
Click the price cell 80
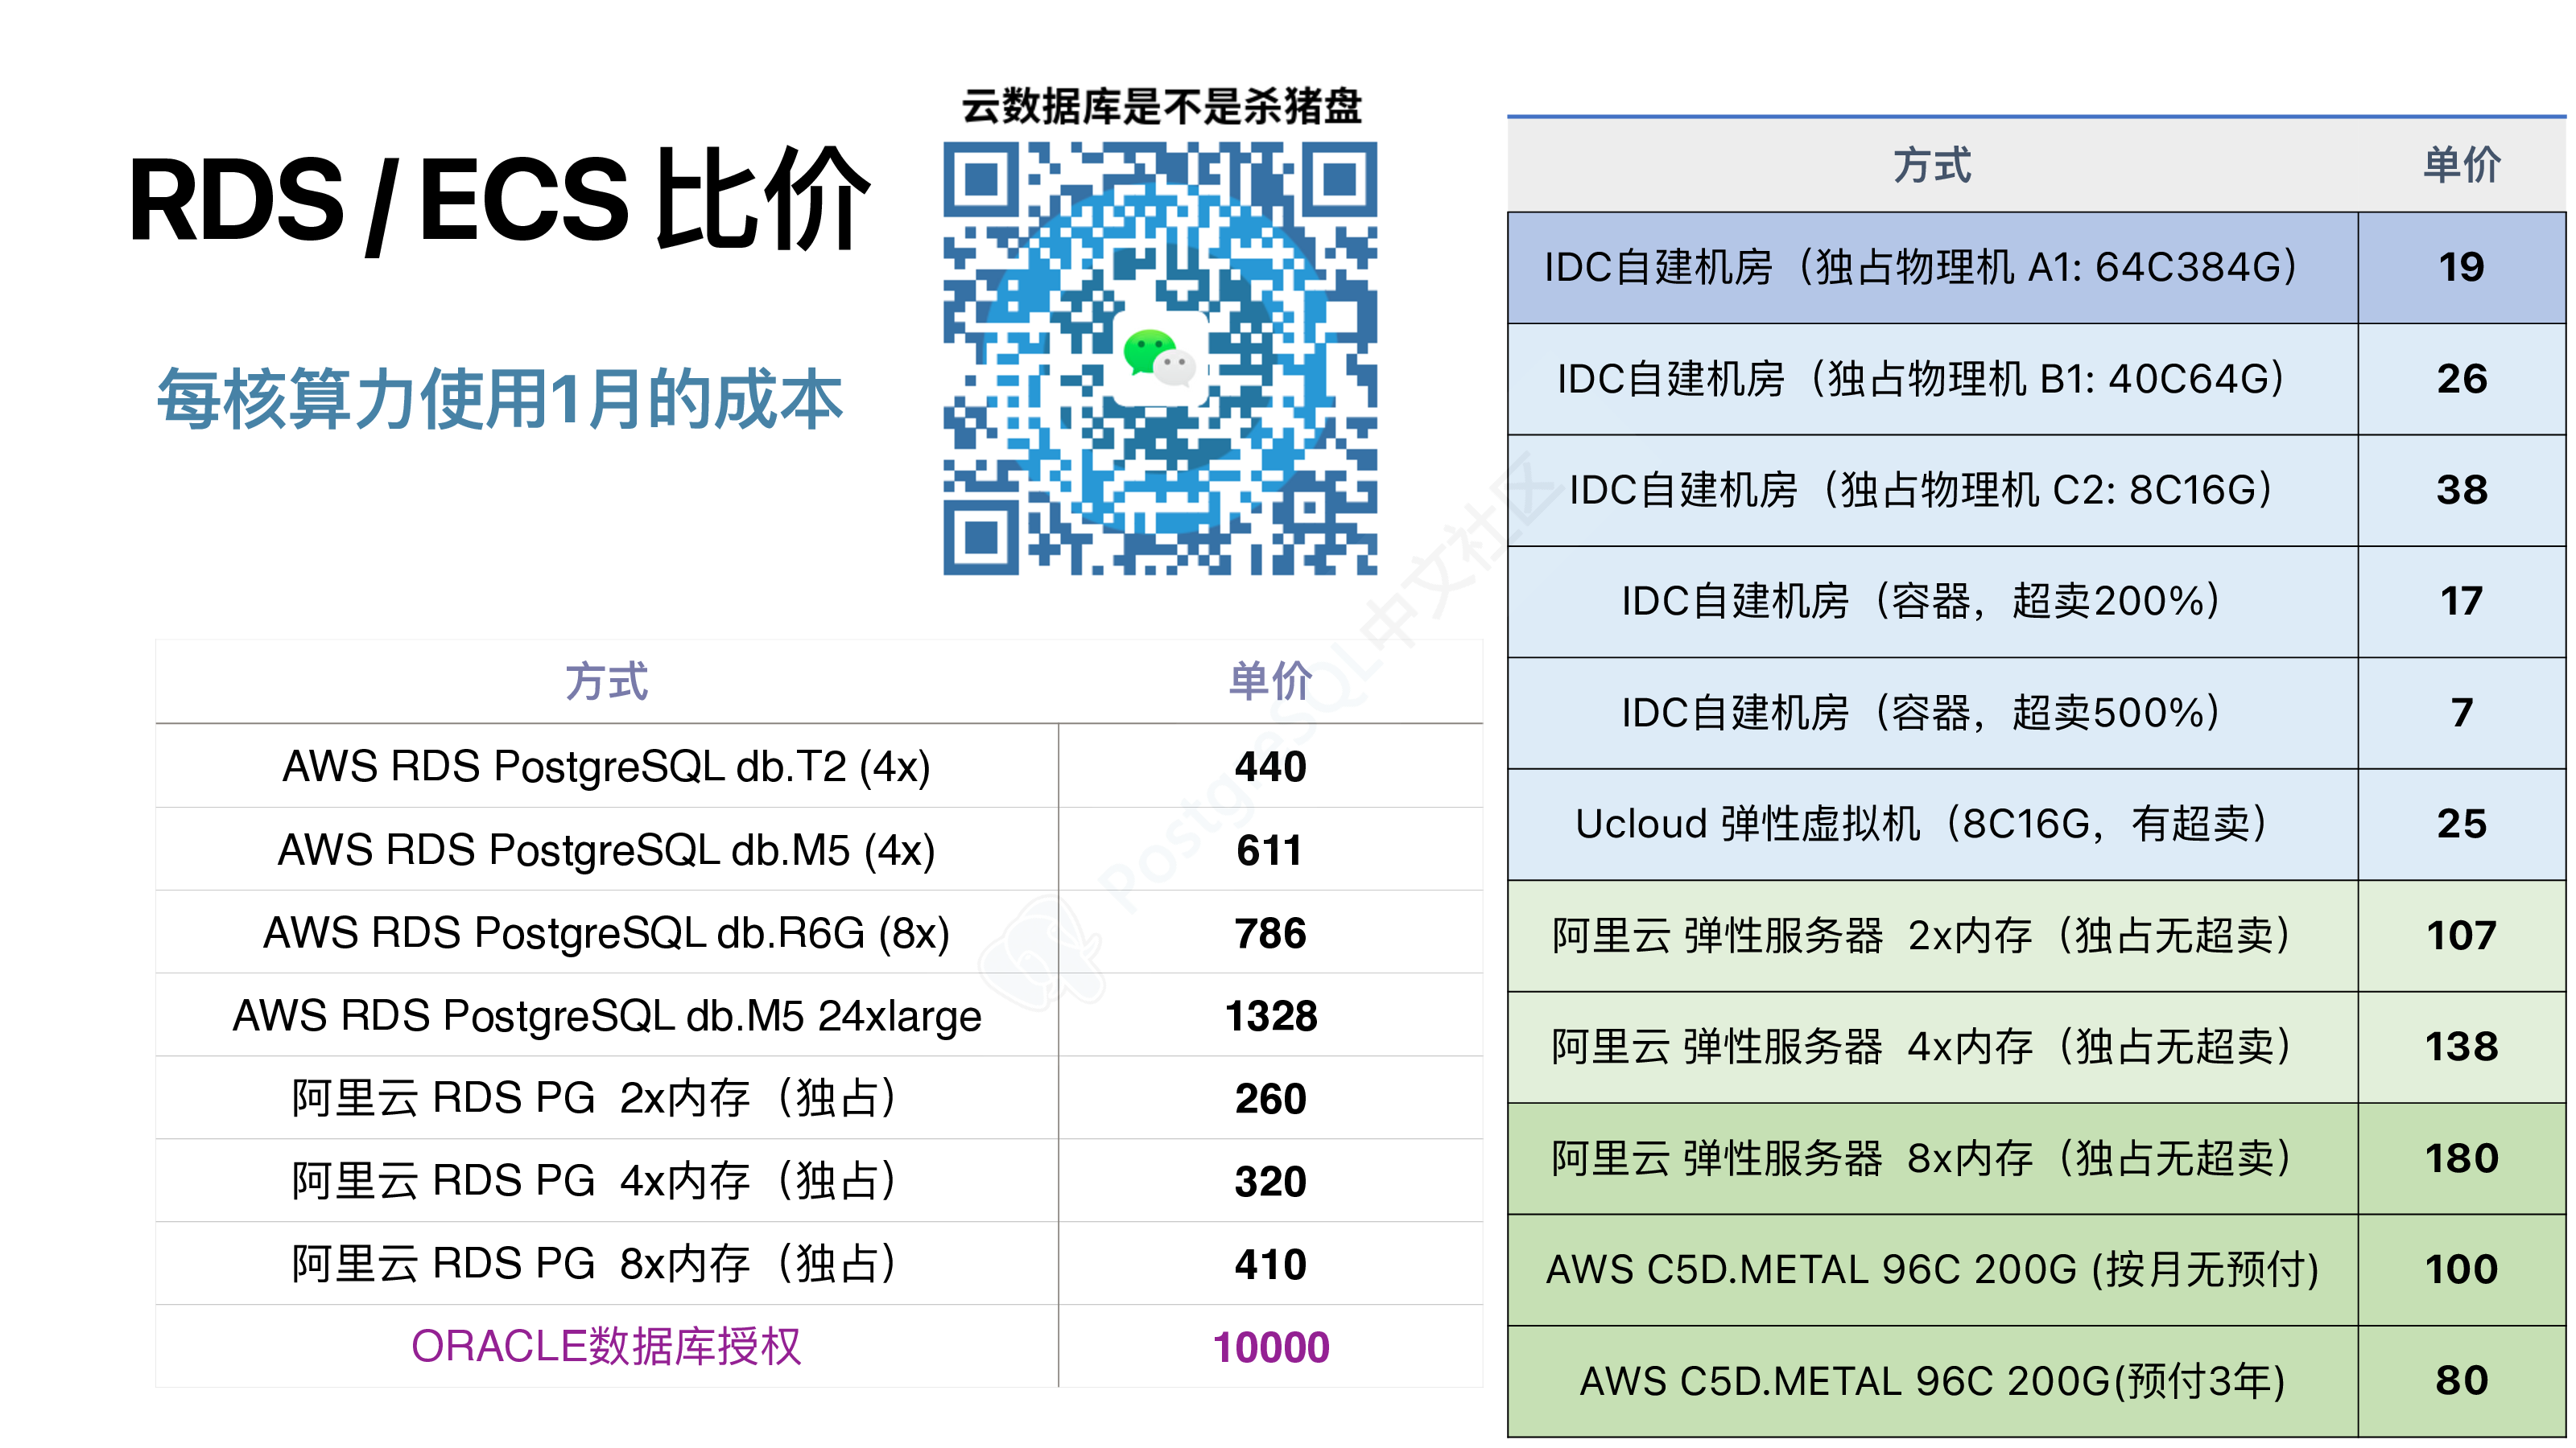[x=2461, y=1381]
